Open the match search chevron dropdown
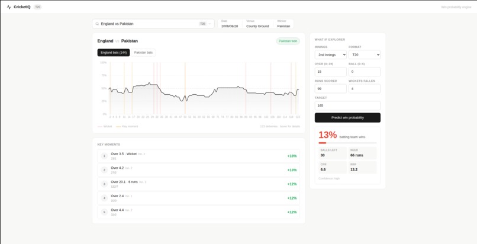This screenshot has height=244, width=477. (x=210, y=24)
